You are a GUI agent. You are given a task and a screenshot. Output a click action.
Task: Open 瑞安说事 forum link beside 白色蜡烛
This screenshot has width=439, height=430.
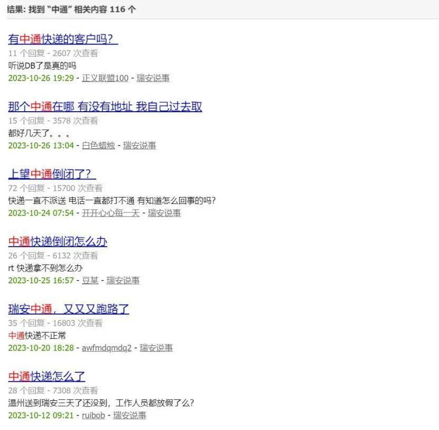(x=140, y=145)
